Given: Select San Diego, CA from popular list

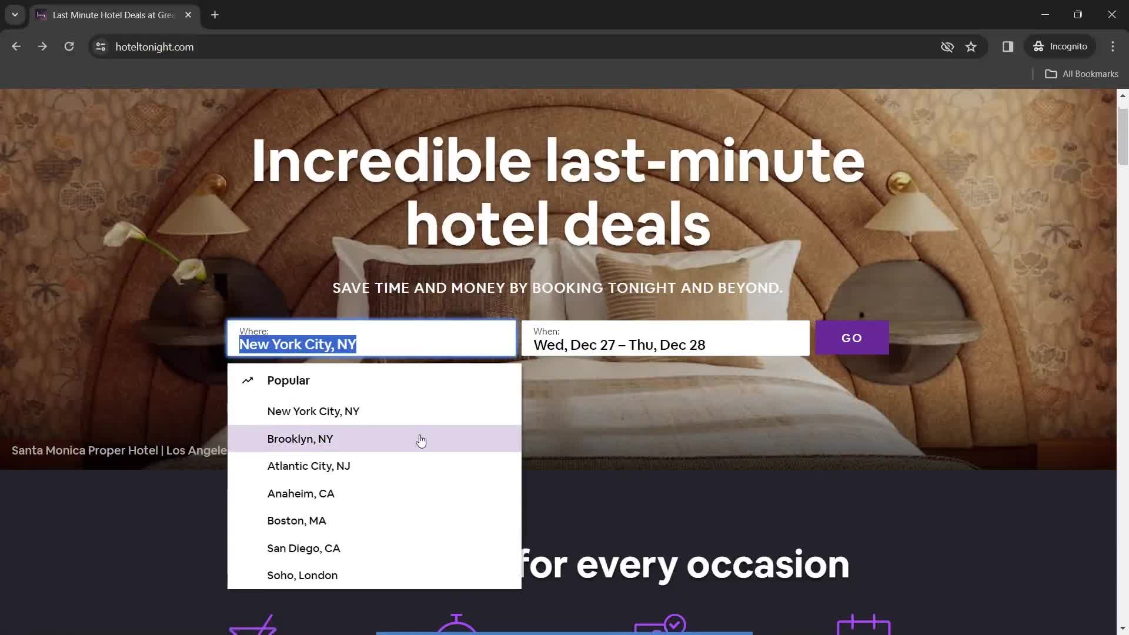Looking at the screenshot, I should click(303, 547).
